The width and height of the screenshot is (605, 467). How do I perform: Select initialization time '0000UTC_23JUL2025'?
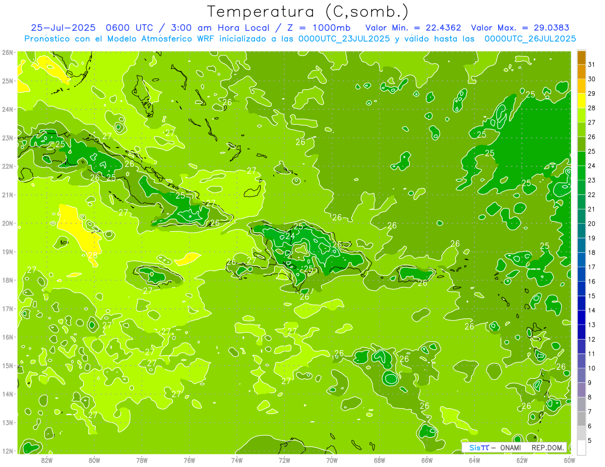[344, 39]
